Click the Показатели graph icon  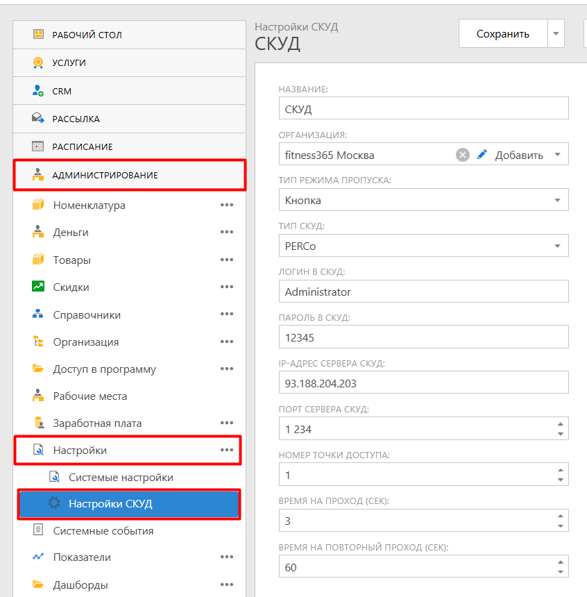click(38, 557)
